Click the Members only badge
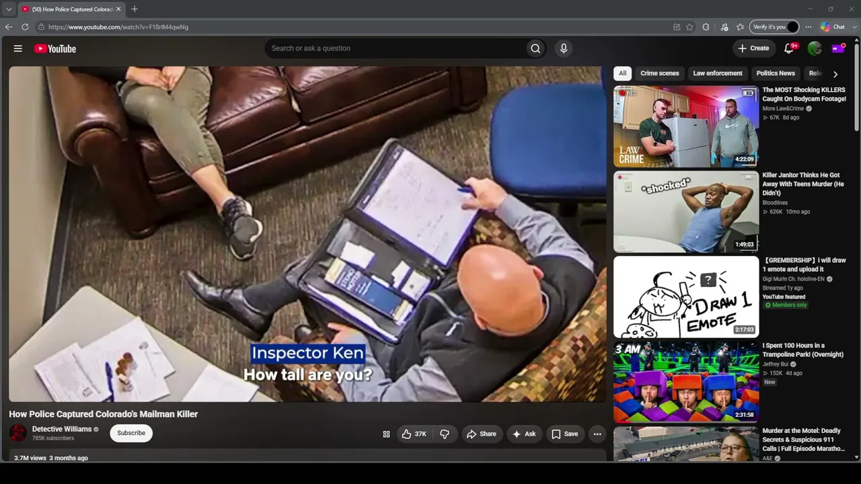This screenshot has width=861, height=484. tap(786, 305)
